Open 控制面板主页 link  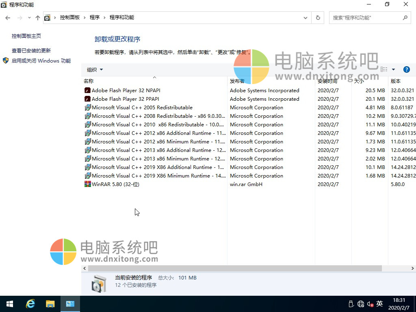tap(26, 36)
